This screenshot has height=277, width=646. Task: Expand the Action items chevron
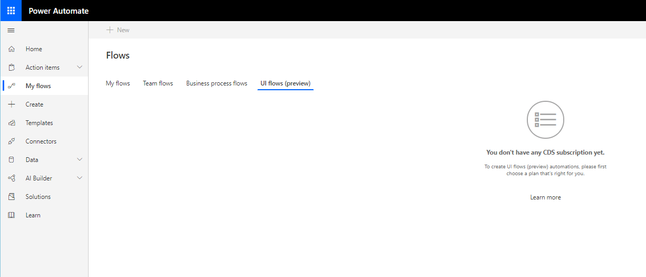pyautogui.click(x=80, y=67)
